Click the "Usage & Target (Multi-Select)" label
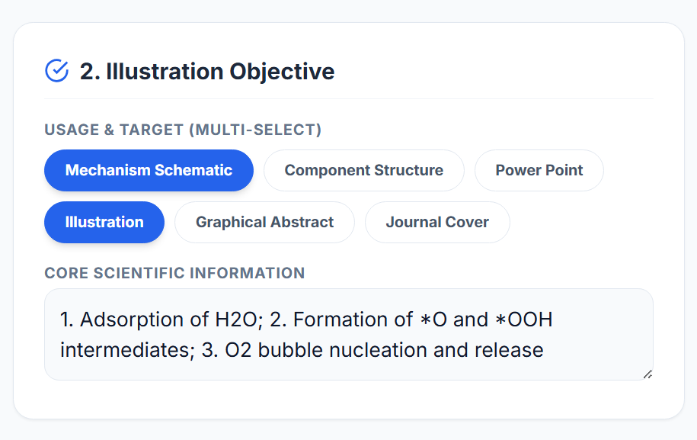Screen dimensions: 697x440 [x=183, y=130]
